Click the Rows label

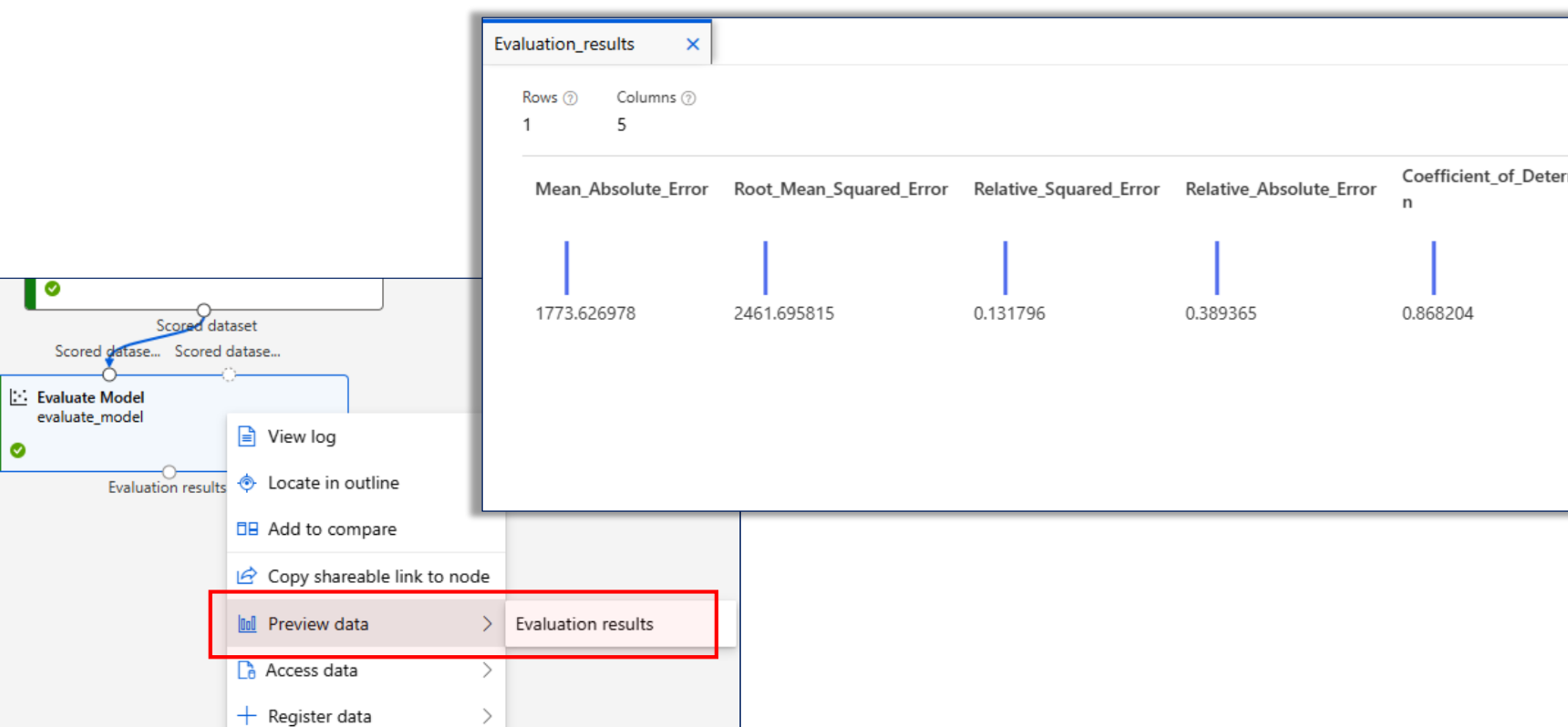pos(540,97)
